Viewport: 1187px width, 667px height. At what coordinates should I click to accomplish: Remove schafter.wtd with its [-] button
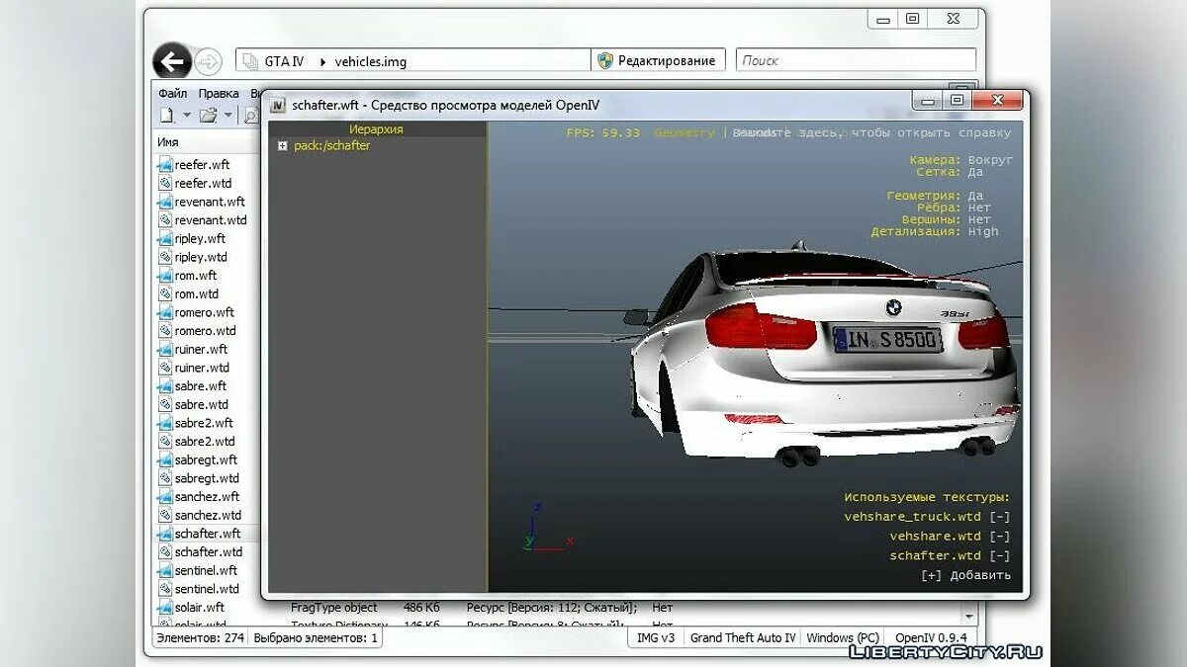click(x=1000, y=556)
